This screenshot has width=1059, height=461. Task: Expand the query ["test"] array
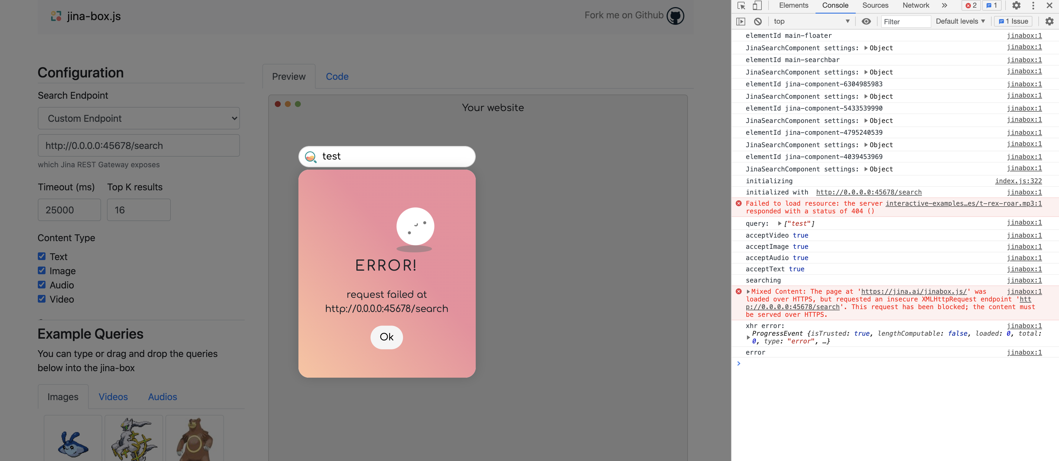[x=779, y=224]
